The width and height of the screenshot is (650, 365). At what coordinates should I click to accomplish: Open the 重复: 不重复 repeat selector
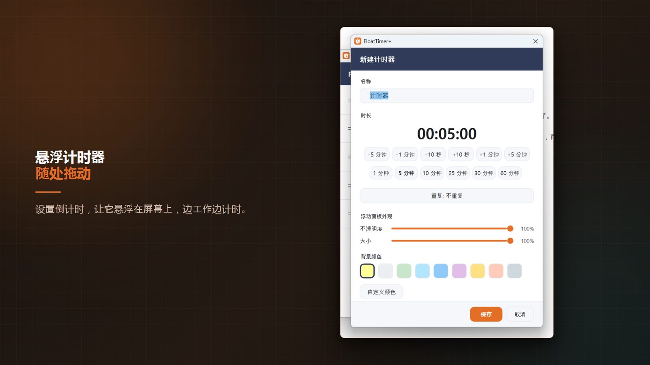pyautogui.click(x=446, y=195)
